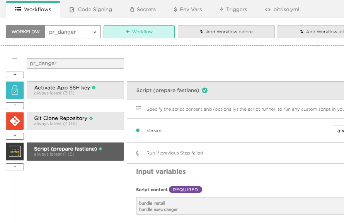Viewport: 344px width, 223px height.
Task: Click the pr_danger workflow name field
Action: coord(75,63)
